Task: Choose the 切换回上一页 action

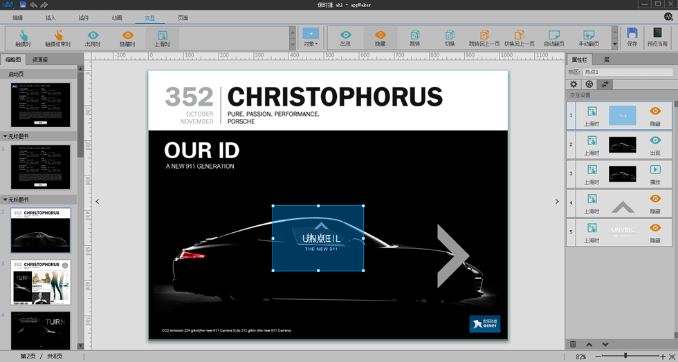Action: (520, 39)
